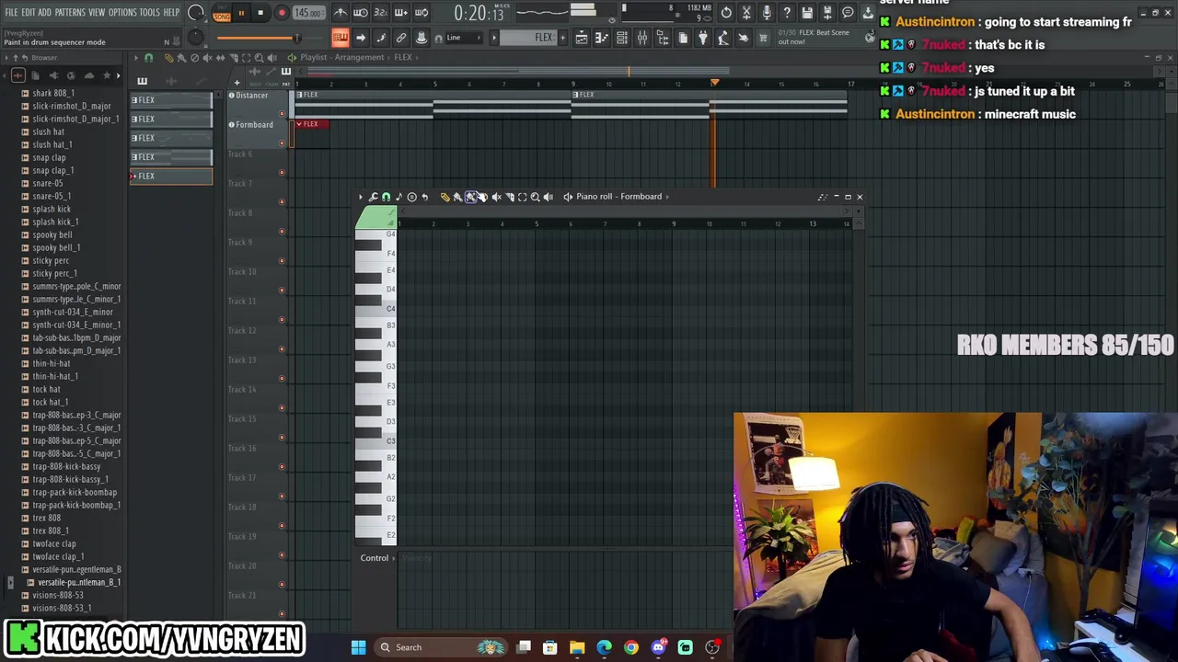Select Zoom tool in piano roll
This screenshot has width=1178, height=662.
(535, 197)
